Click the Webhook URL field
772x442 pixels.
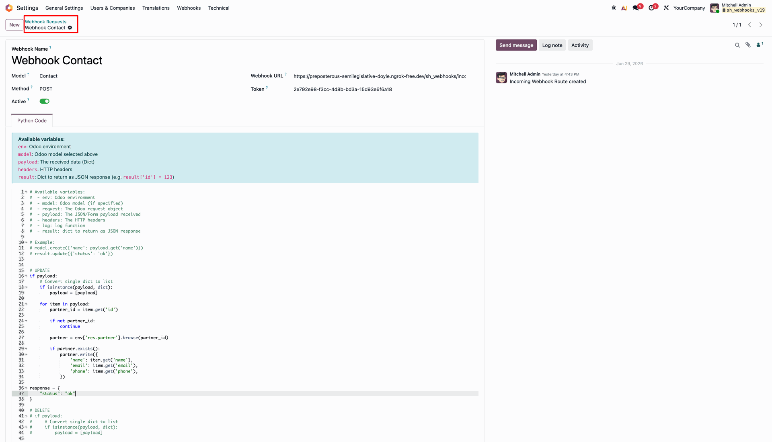coord(380,76)
